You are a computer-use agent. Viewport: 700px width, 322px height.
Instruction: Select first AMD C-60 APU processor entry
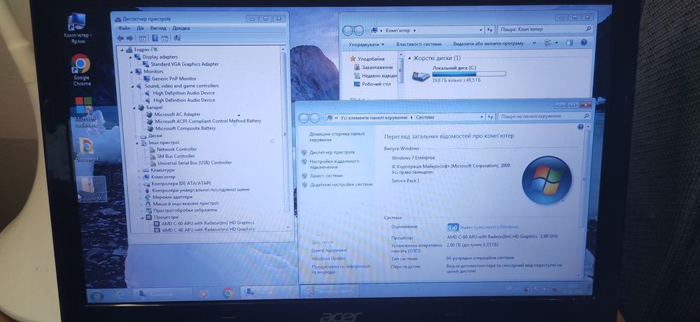204,223
